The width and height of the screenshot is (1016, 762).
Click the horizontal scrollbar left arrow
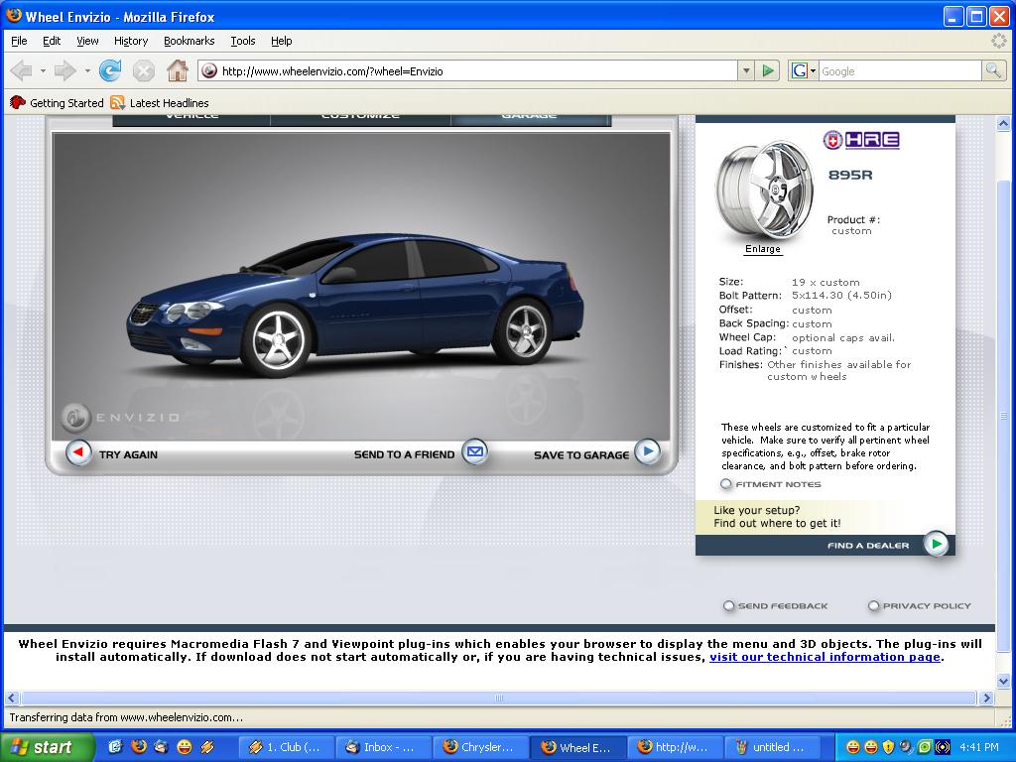[x=11, y=698]
